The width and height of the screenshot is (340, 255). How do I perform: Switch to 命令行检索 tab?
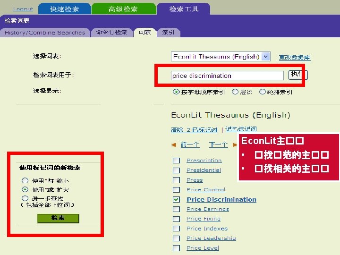(x=111, y=33)
